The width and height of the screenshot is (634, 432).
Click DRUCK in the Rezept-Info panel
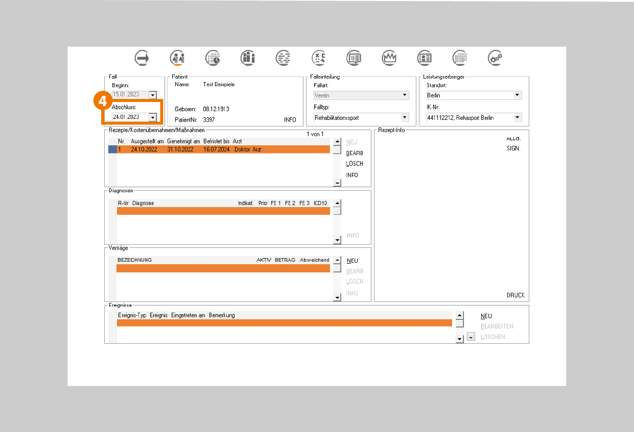pyautogui.click(x=515, y=295)
